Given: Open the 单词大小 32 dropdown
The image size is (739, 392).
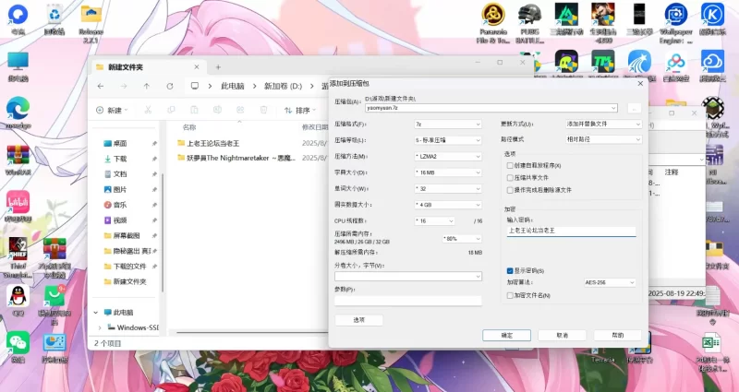Looking at the screenshot, I should coord(448,189).
